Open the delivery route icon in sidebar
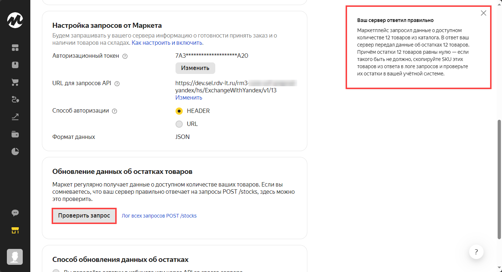The image size is (502, 272). point(15,100)
